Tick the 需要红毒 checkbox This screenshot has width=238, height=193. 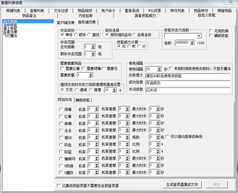pyautogui.click(x=62, y=69)
